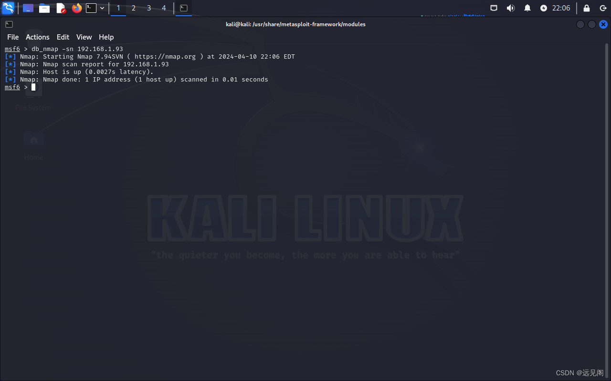
Task: Click the 22:06 panel clock
Action: pyautogui.click(x=561, y=8)
